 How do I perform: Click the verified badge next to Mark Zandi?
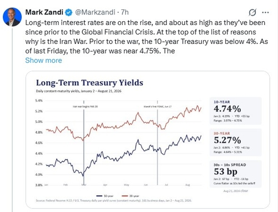[69, 12]
